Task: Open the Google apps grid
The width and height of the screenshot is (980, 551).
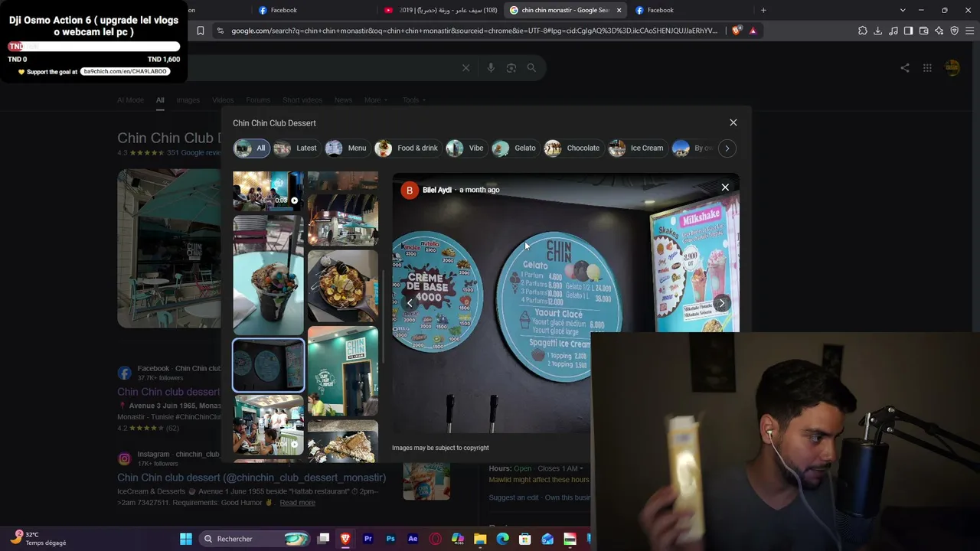Action: (927, 68)
